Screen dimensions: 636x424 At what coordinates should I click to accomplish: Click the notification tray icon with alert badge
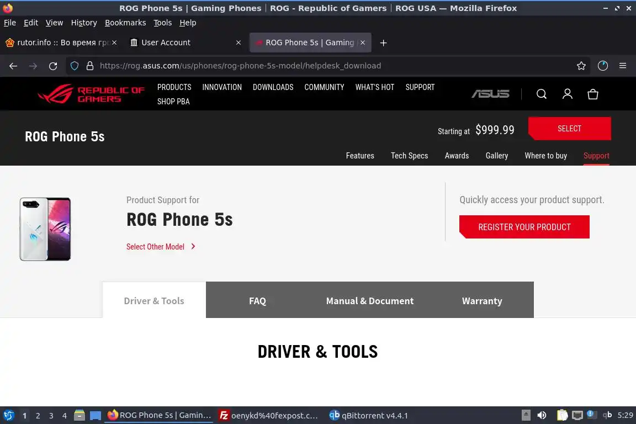pos(591,414)
